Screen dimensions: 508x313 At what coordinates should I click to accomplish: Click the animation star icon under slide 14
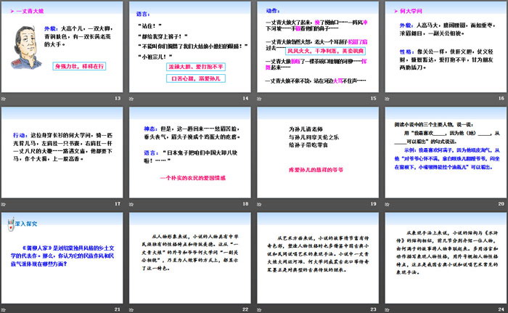(x=134, y=97)
